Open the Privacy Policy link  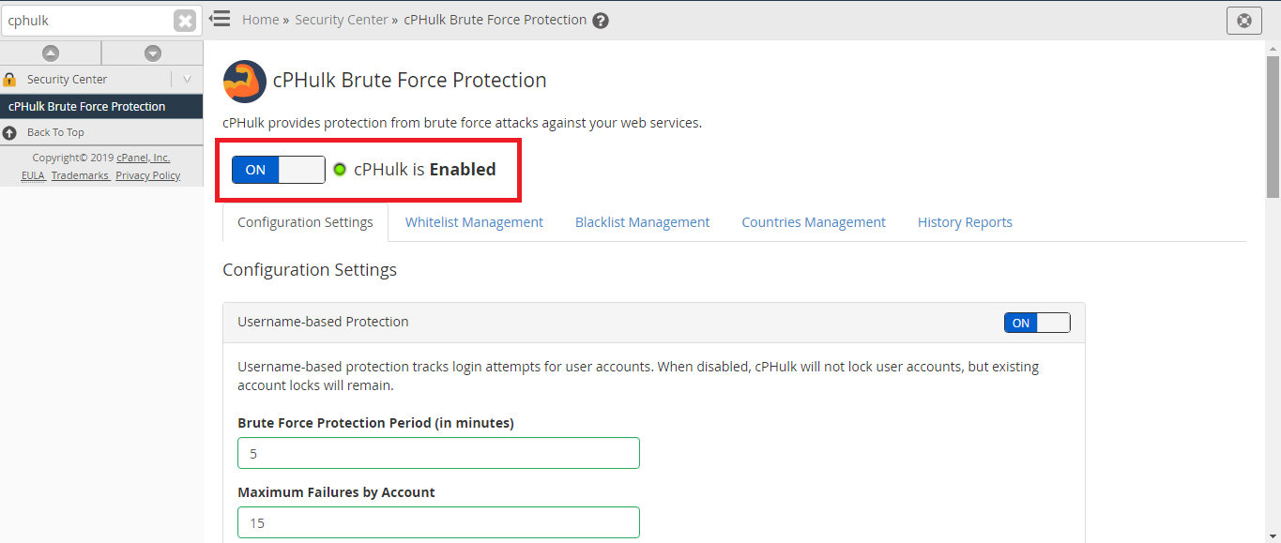click(x=147, y=175)
